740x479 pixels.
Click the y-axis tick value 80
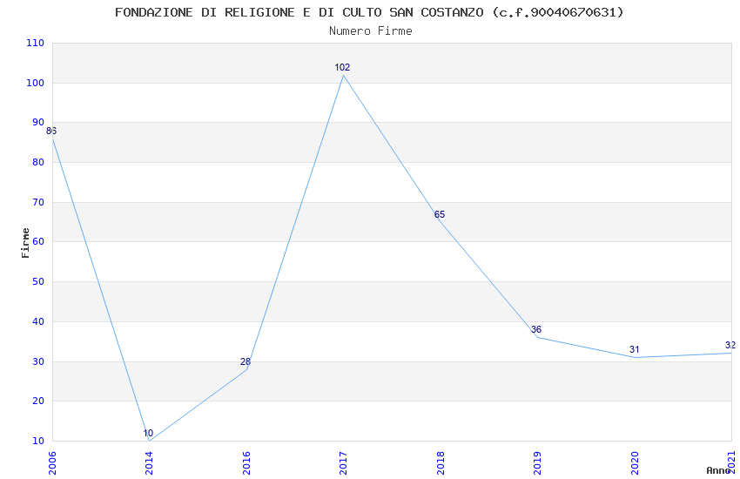pyautogui.click(x=37, y=162)
